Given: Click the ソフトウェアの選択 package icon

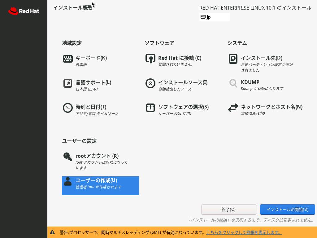Looking at the screenshot, I should [x=150, y=108].
